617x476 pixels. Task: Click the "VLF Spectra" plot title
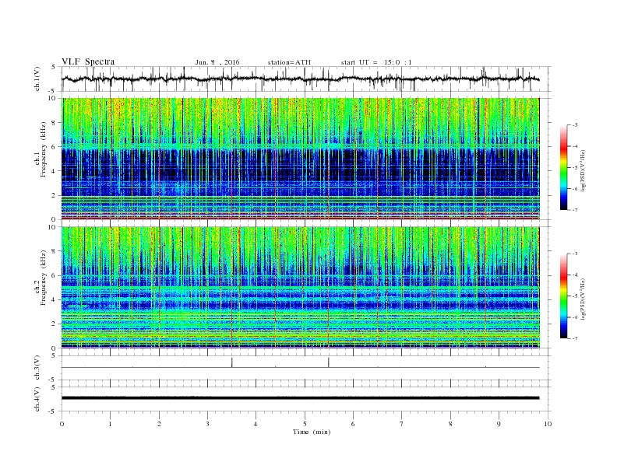coord(88,61)
